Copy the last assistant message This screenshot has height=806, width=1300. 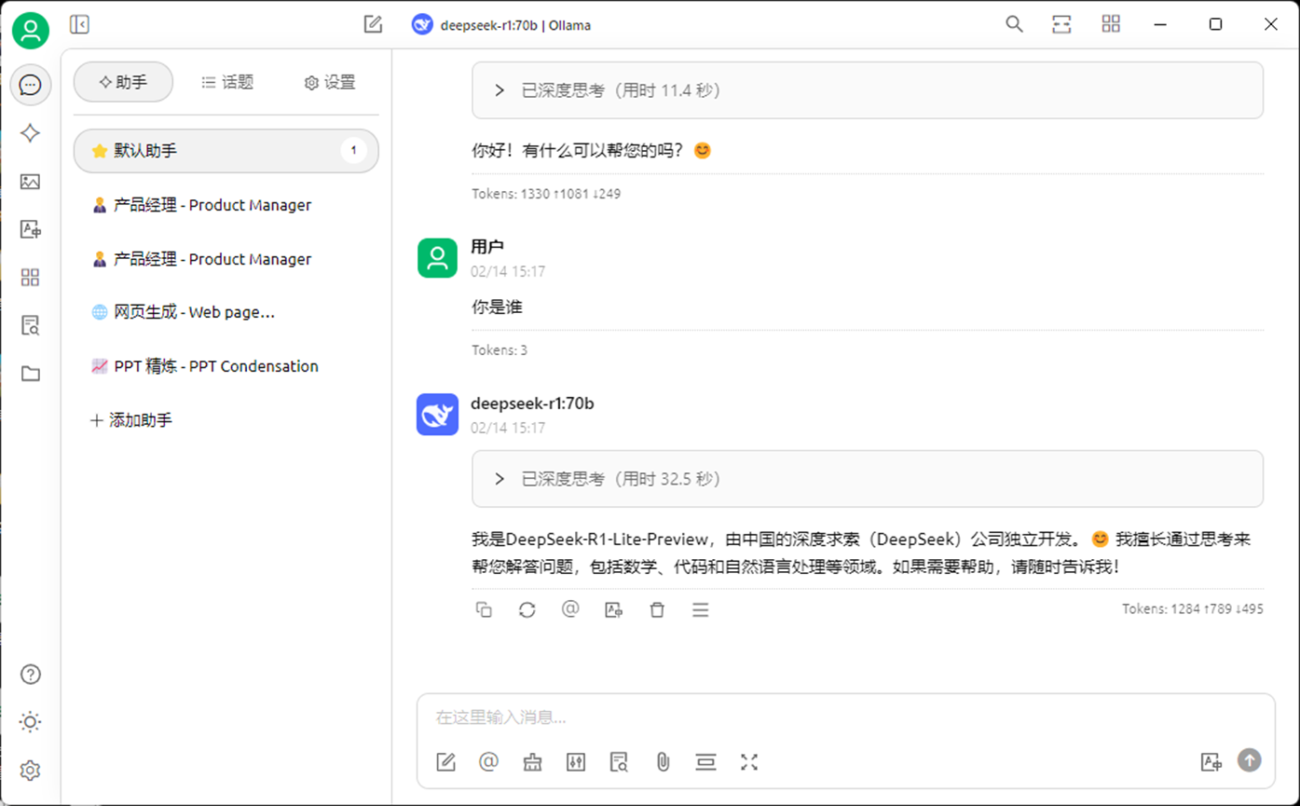(484, 609)
